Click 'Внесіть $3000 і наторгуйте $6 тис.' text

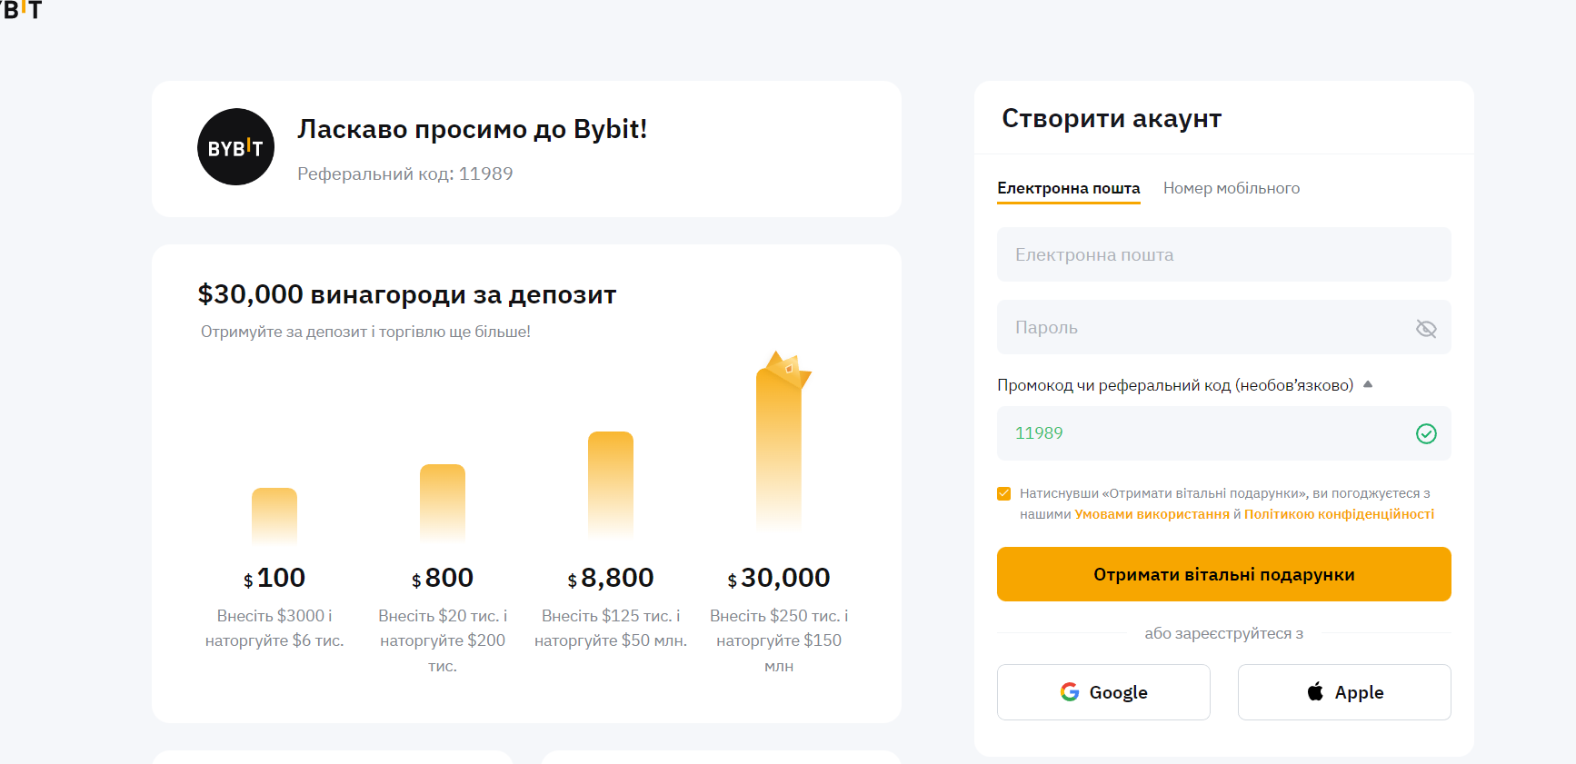coord(274,628)
